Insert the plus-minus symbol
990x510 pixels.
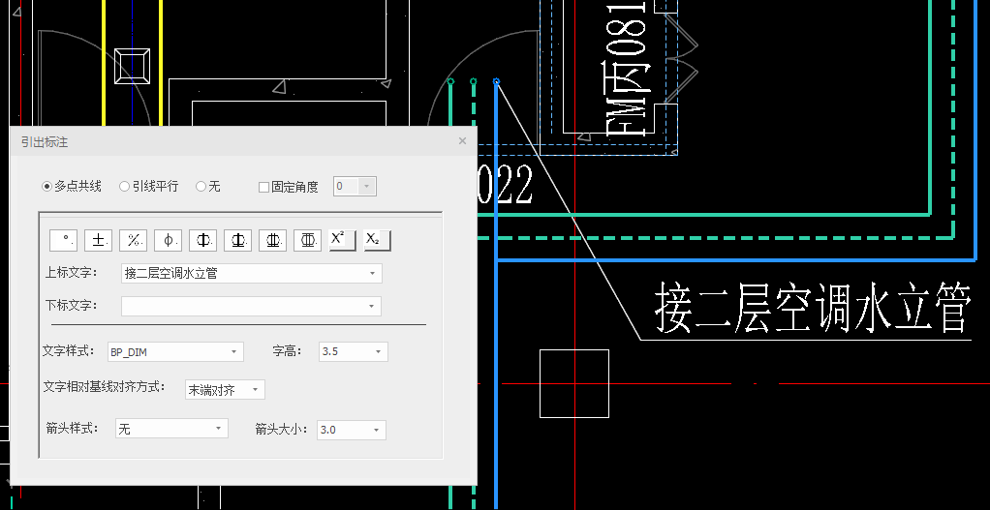click(x=98, y=240)
